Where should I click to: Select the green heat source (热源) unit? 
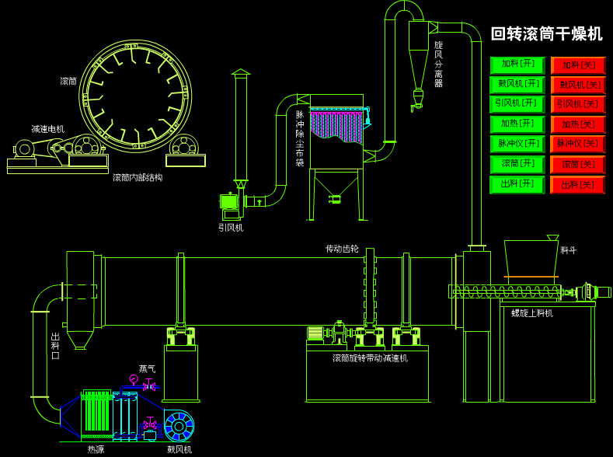click(97, 412)
